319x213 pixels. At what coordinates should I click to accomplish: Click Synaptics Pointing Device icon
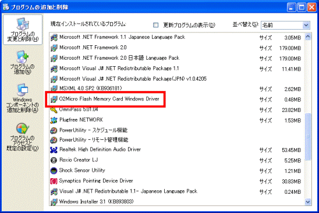click(54, 181)
